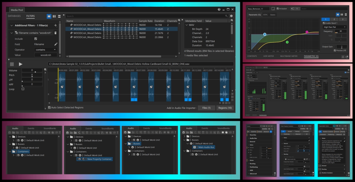Click the Value field containing woodcrsh
This screenshot has height=182, width=355.
[46, 55]
